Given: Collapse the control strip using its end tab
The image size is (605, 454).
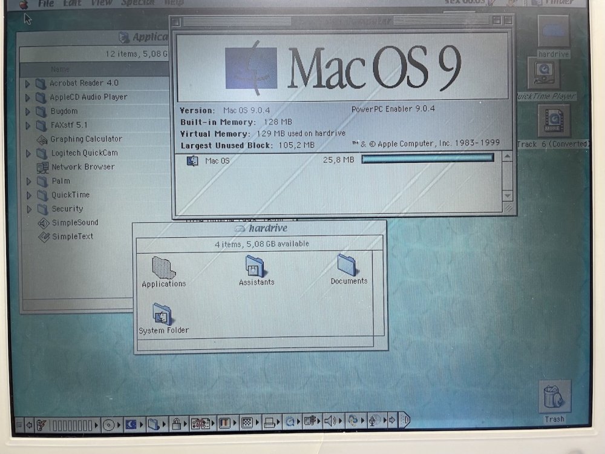Looking at the screenshot, I should click(404, 419).
